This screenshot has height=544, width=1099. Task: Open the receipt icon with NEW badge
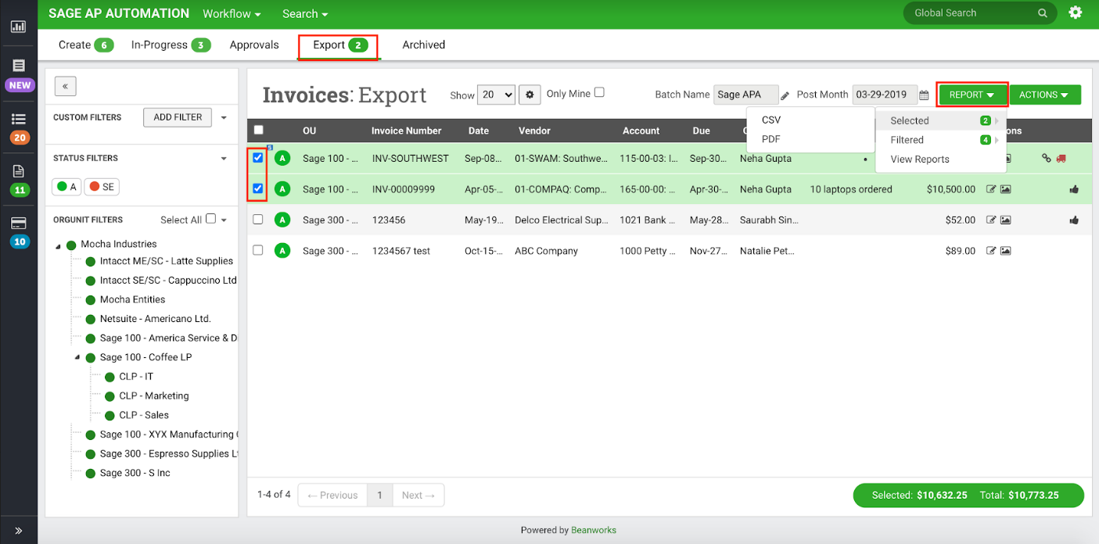click(19, 66)
